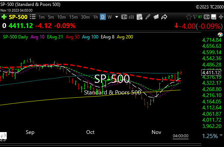Select the Avg 10 indicator label
Image resolution: width=224 pixels, height=147 pixels.
tap(37, 37)
